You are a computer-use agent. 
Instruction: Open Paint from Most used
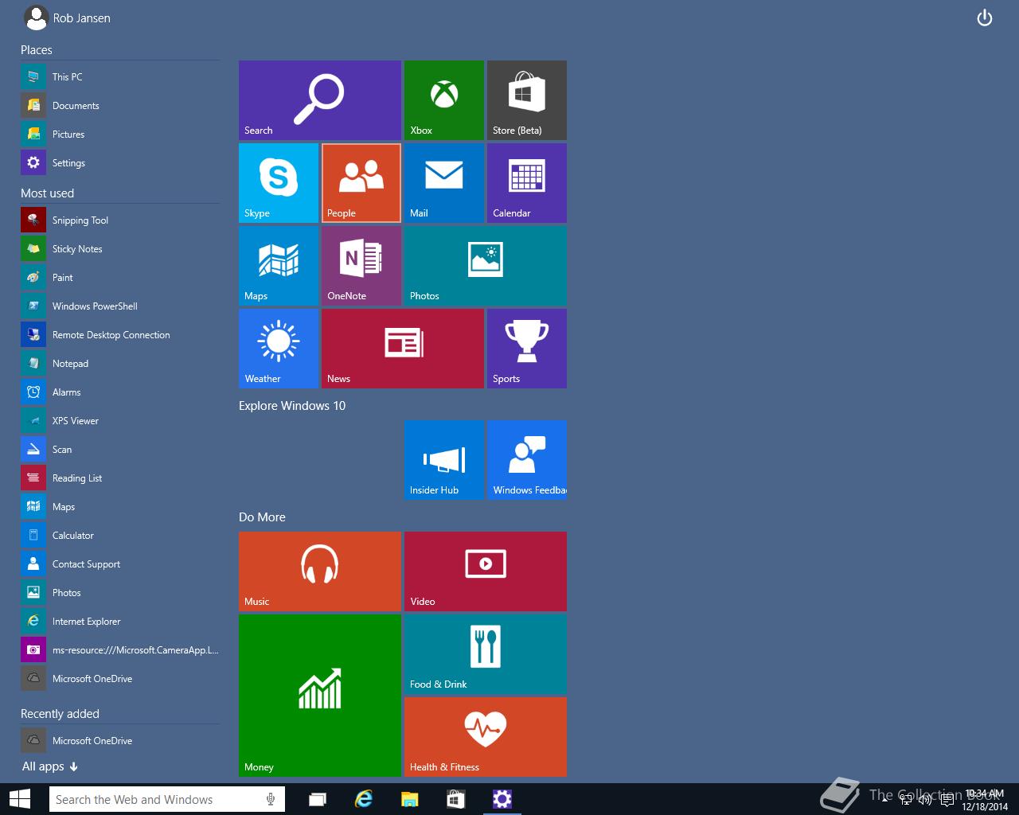(x=120, y=278)
